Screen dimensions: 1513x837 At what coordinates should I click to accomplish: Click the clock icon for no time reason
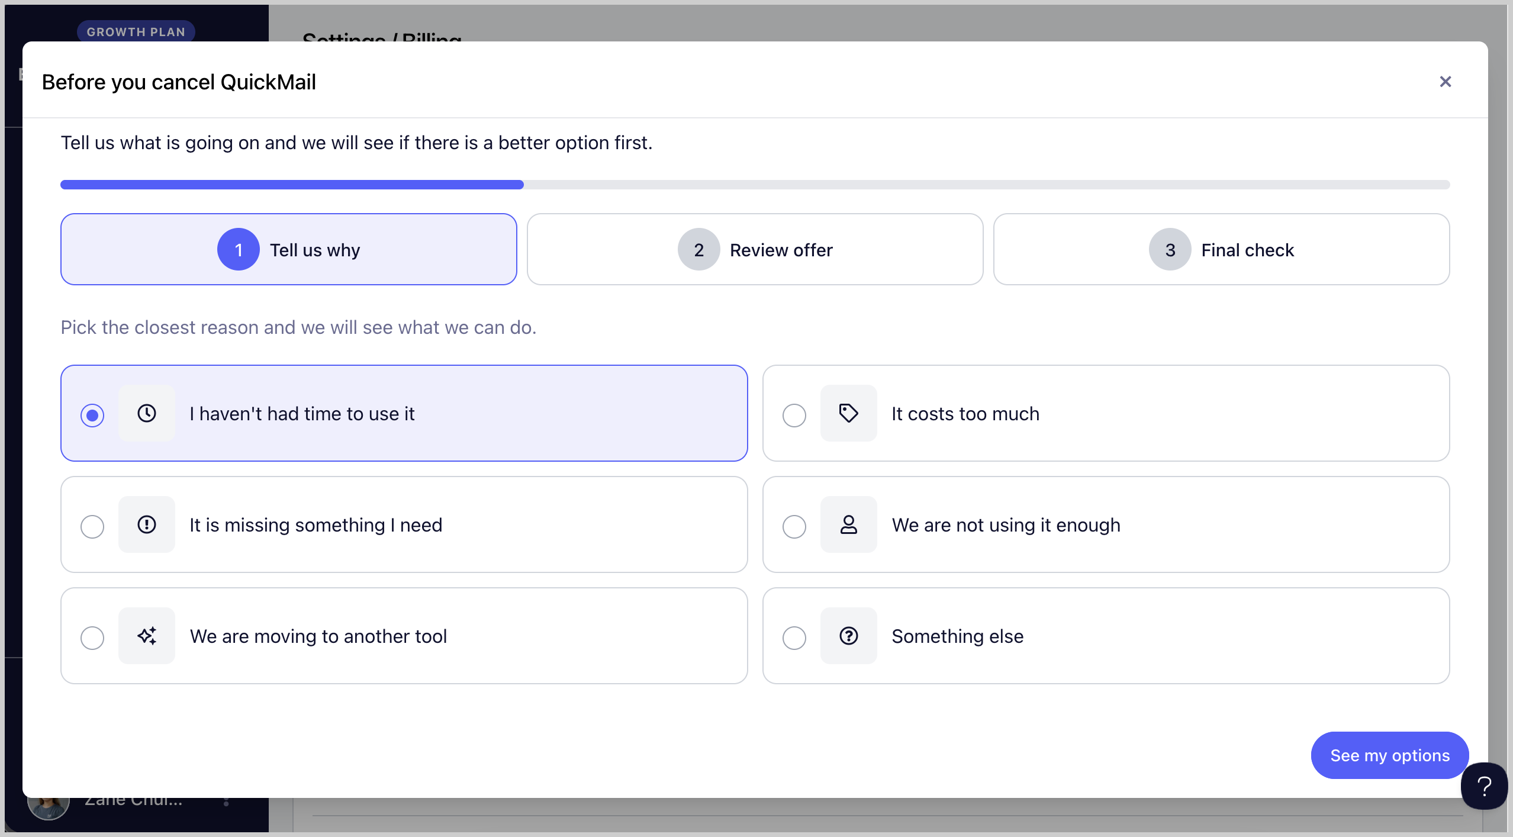coord(147,413)
